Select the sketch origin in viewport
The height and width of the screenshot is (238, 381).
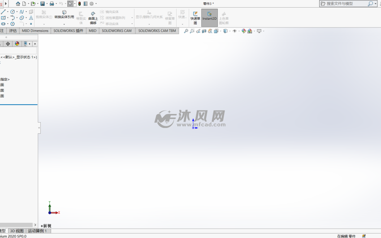click(x=193, y=128)
